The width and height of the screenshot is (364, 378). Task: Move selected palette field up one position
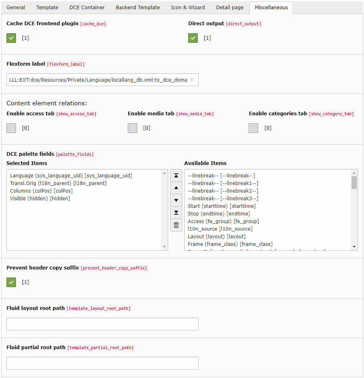[x=176, y=188]
